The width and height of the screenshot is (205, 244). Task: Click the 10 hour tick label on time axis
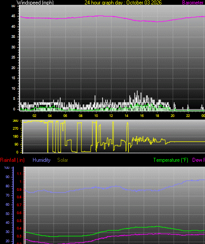click(x=96, y=116)
